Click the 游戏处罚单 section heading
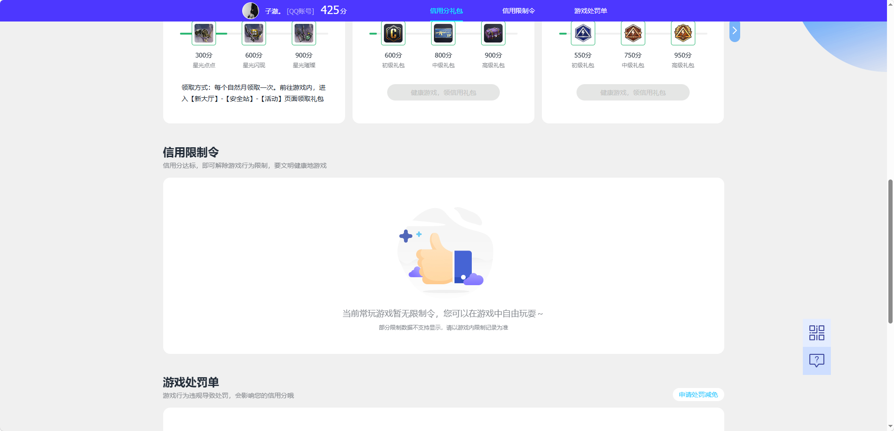The height and width of the screenshot is (431, 894). pyautogui.click(x=191, y=382)
